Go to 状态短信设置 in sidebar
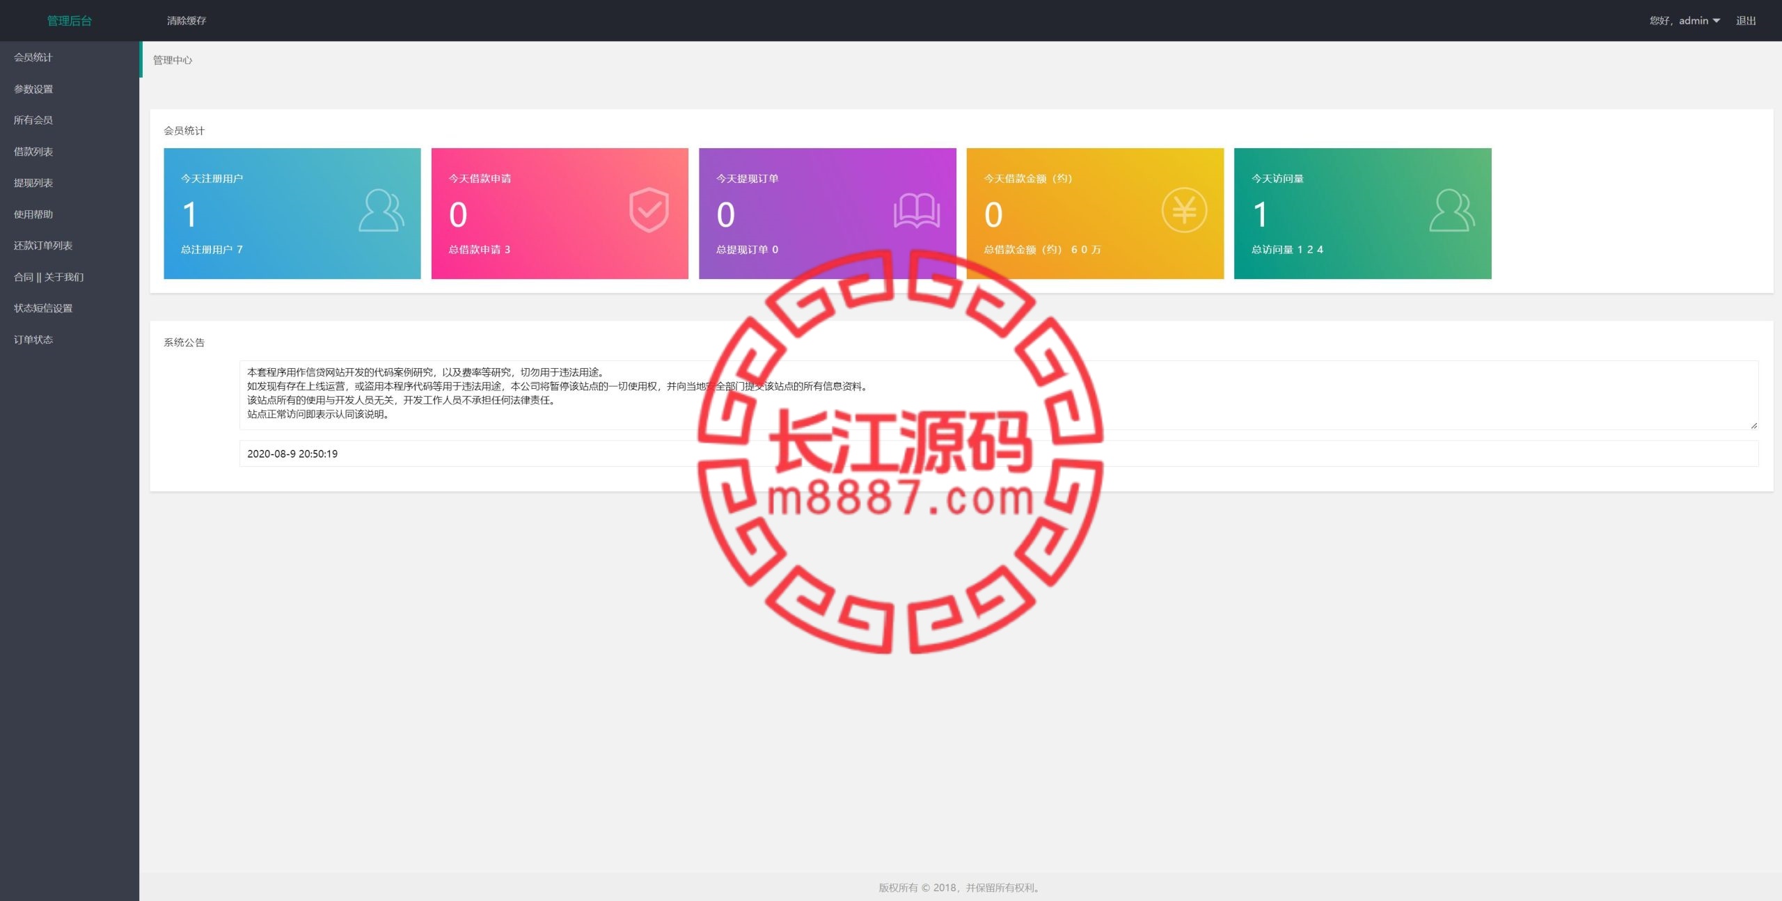Viewport: 1782px width, 901px height. (x=70, y=308)
